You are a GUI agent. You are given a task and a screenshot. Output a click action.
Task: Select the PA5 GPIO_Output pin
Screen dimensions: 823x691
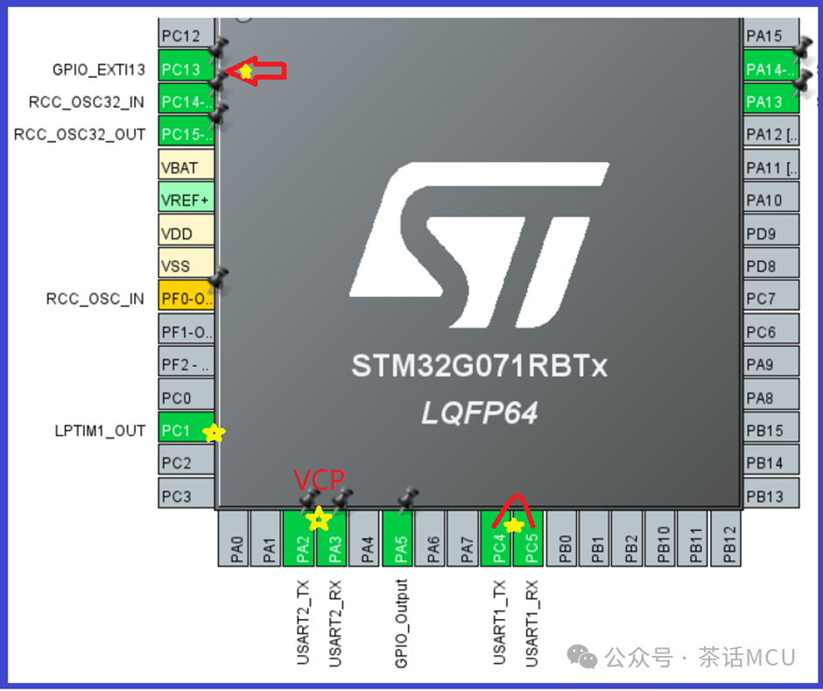399,538
